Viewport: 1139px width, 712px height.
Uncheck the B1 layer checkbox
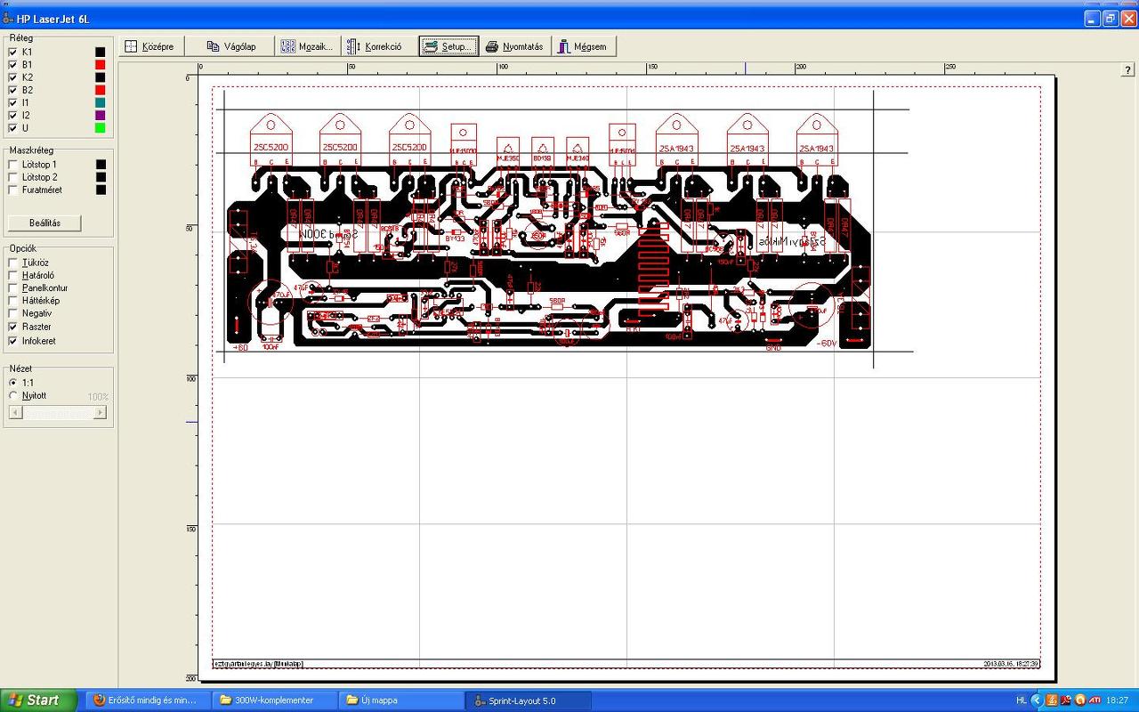pos(12,65)
